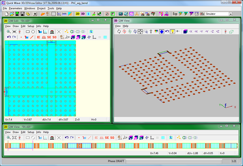Open the Parameters menu in main menu bar

[15, 8]
